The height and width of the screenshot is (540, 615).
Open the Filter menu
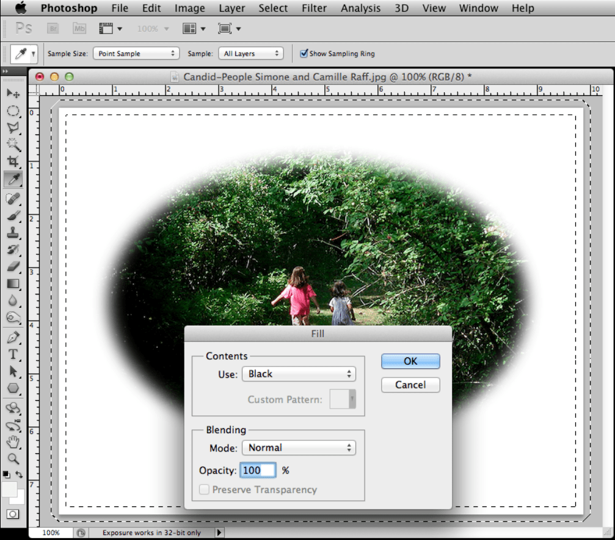[x=313, y=8]
